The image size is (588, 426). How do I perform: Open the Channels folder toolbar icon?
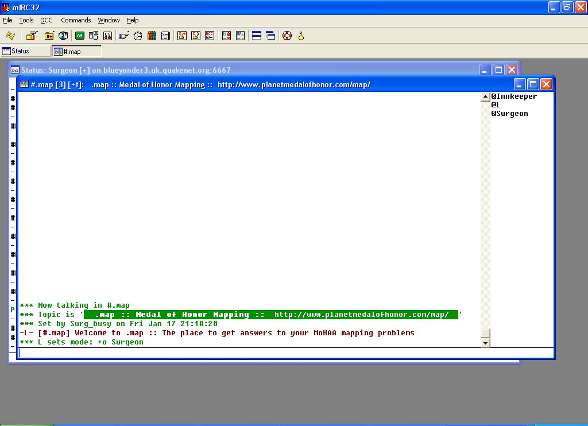pyautogui.click(x=49, y=36)
